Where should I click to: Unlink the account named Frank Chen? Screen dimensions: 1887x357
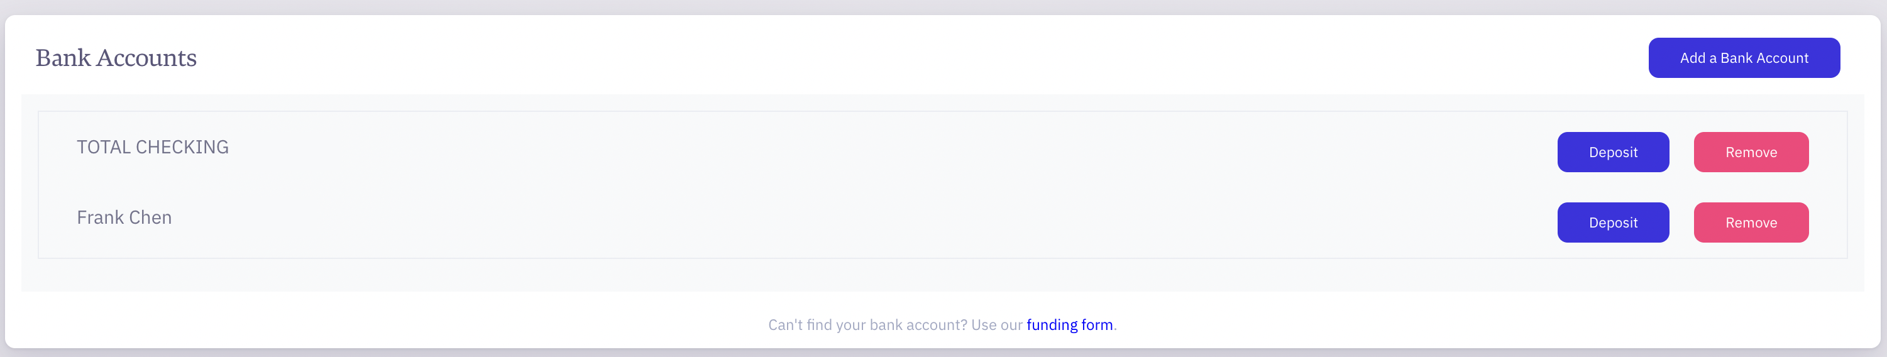pos(1751,223)
